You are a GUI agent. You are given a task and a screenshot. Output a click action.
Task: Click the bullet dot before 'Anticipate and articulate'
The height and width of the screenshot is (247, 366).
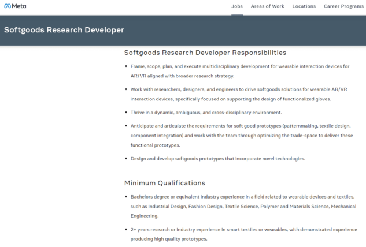127,126
